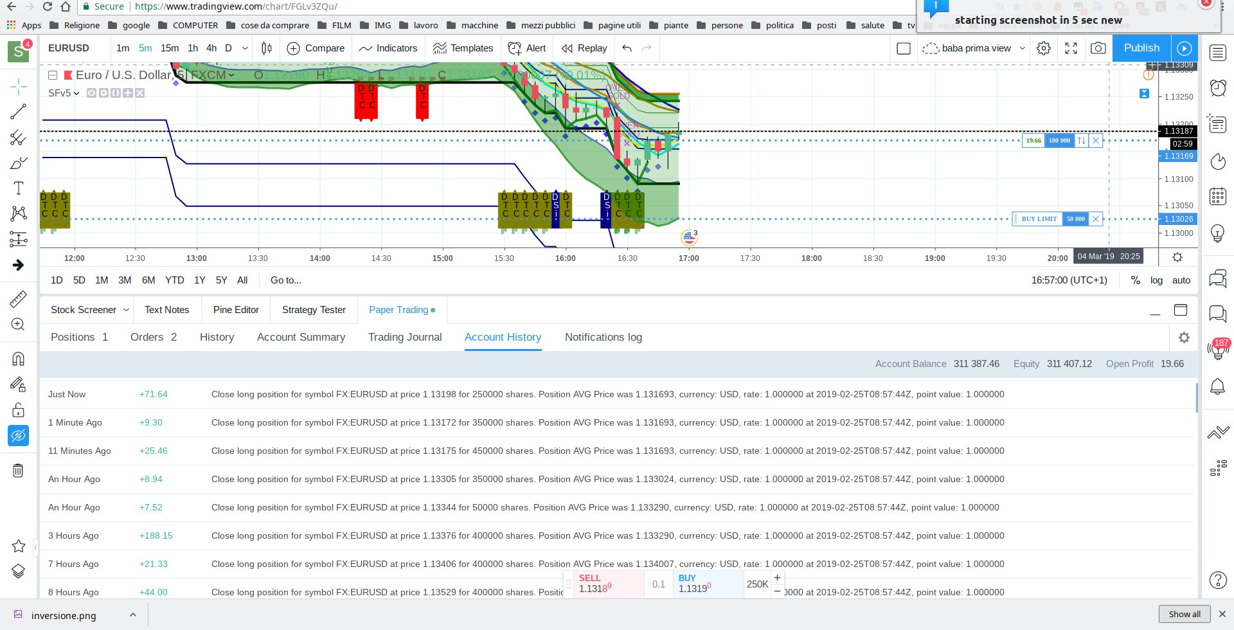The image size is (1234, 630).
Task: Select the trend line drawing tool
Action: (19, 112)
